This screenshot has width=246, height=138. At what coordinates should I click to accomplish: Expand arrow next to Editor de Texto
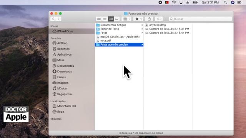click(x=142, y=29)
